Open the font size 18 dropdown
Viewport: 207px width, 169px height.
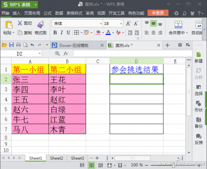pos(121,24)
